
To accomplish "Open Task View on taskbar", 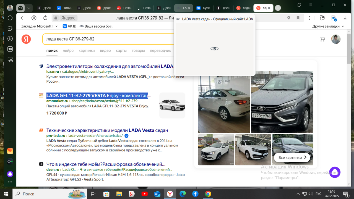I will (93, 194).
